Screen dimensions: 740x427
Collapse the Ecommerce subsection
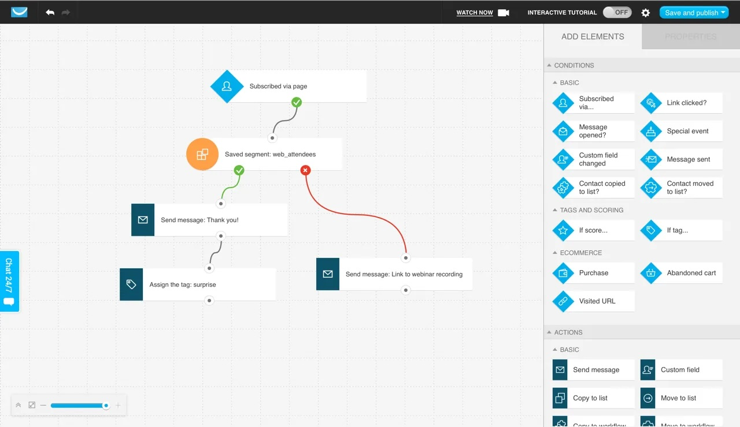click(x=555, y=253)
